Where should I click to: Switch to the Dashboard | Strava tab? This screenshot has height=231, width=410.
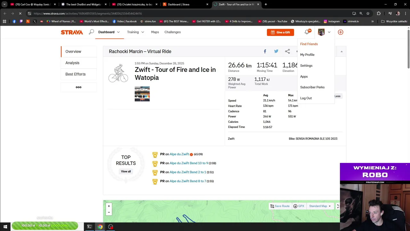pos(186,4)
